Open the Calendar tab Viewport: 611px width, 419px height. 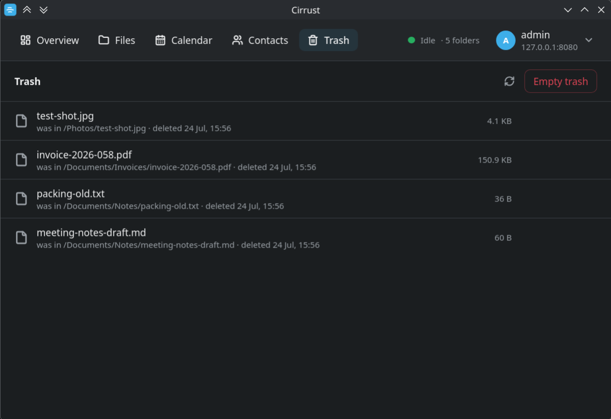click(x=184, y=40)
